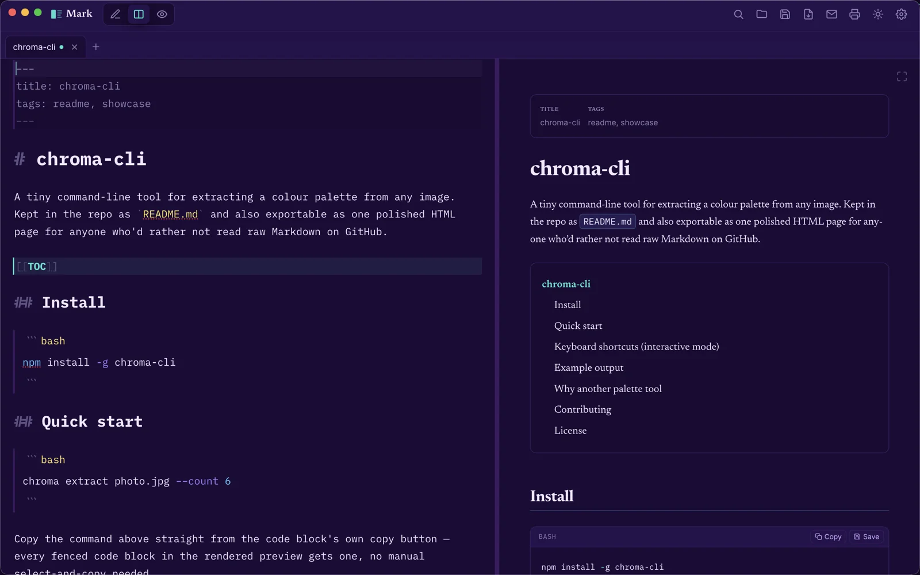The image size is (920, 575).
Task: Go to Install in table of contents
Action: tap(568, 305)
